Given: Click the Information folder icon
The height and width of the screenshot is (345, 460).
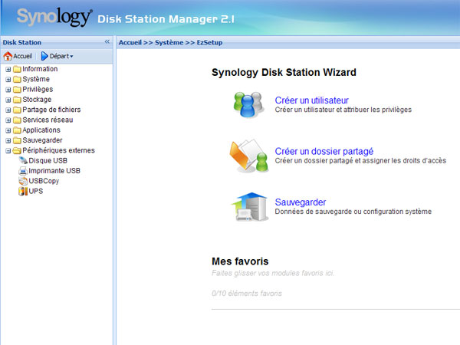Looking at the screenshot, I should click(x=18, y=69).
